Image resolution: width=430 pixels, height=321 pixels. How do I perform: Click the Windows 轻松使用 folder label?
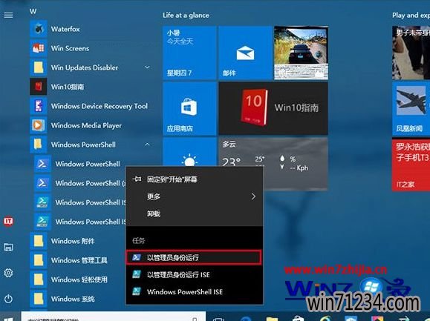[x=79, y=279]
